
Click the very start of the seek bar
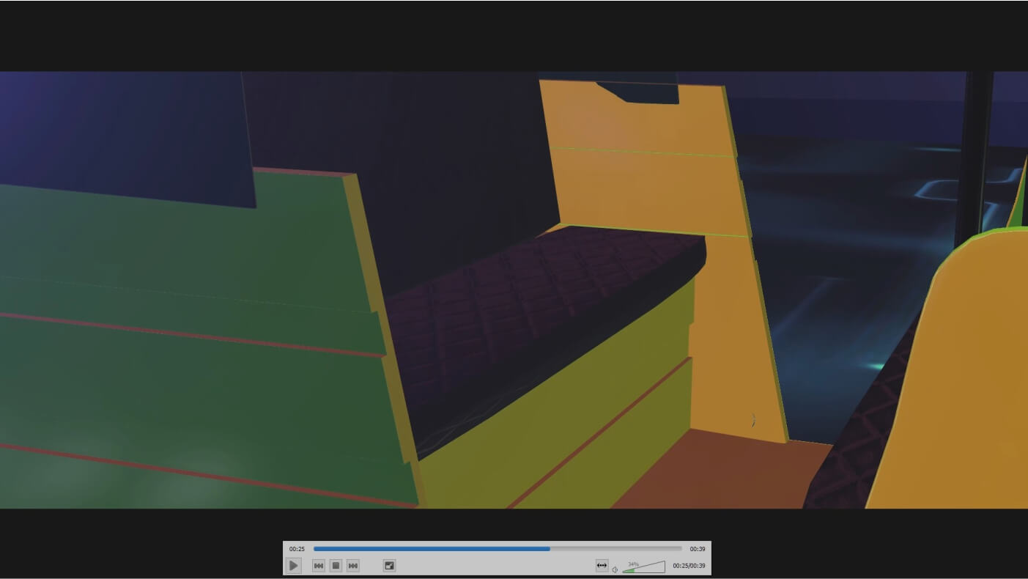click(x=315, y=549)
